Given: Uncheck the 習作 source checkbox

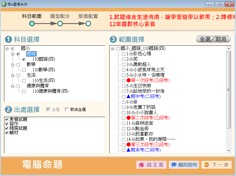Looking at the screenshot, I should pyautogui.click(x=7, y=124).
